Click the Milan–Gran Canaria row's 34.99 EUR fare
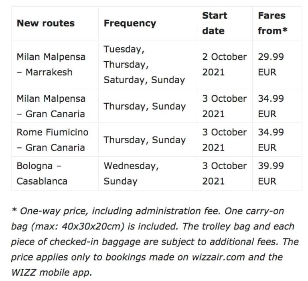The width and height of the screenshot is (308, 281). point(271,106)
